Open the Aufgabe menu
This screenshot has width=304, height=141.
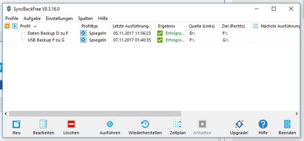32,18
